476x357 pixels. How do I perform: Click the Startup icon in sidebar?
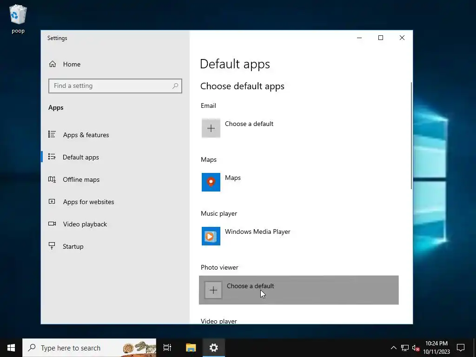pyautogui.click(x=52, y=246)
